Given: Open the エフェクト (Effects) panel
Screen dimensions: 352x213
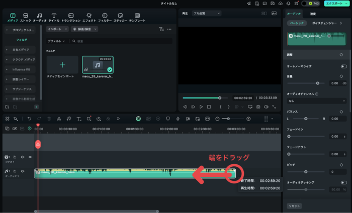Looking at the screenshot, I should pos(89,18).
